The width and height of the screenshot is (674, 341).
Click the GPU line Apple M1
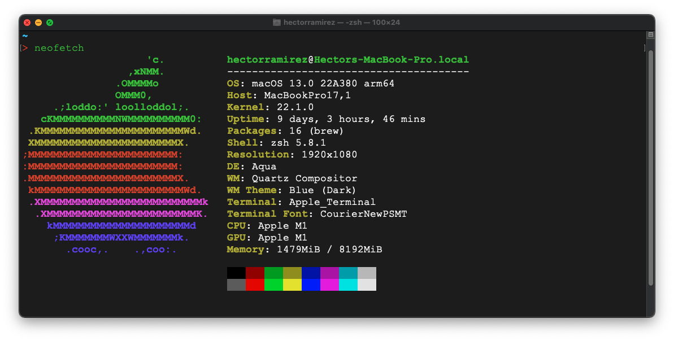[x=267, y=238]
